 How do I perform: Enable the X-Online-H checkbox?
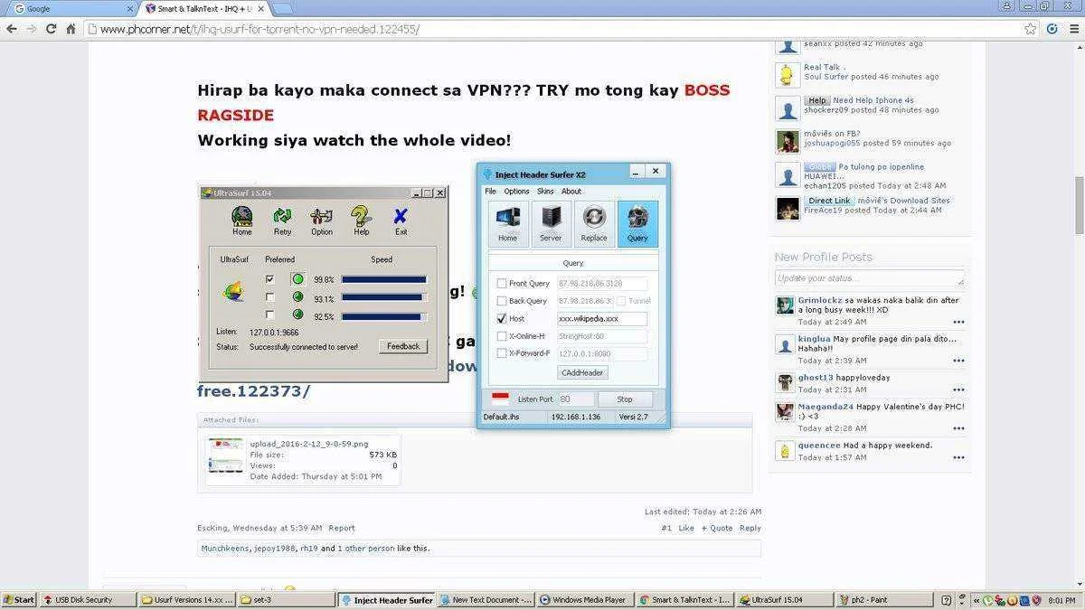click(502, 336)
